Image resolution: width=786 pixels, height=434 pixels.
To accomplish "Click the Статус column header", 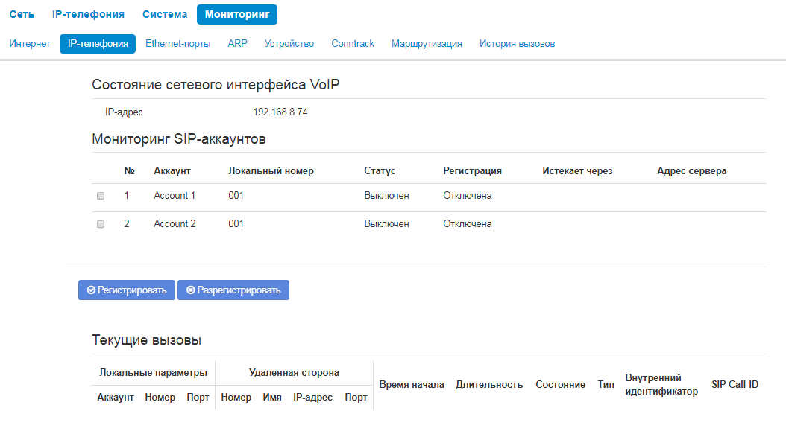I will (380, 171).
